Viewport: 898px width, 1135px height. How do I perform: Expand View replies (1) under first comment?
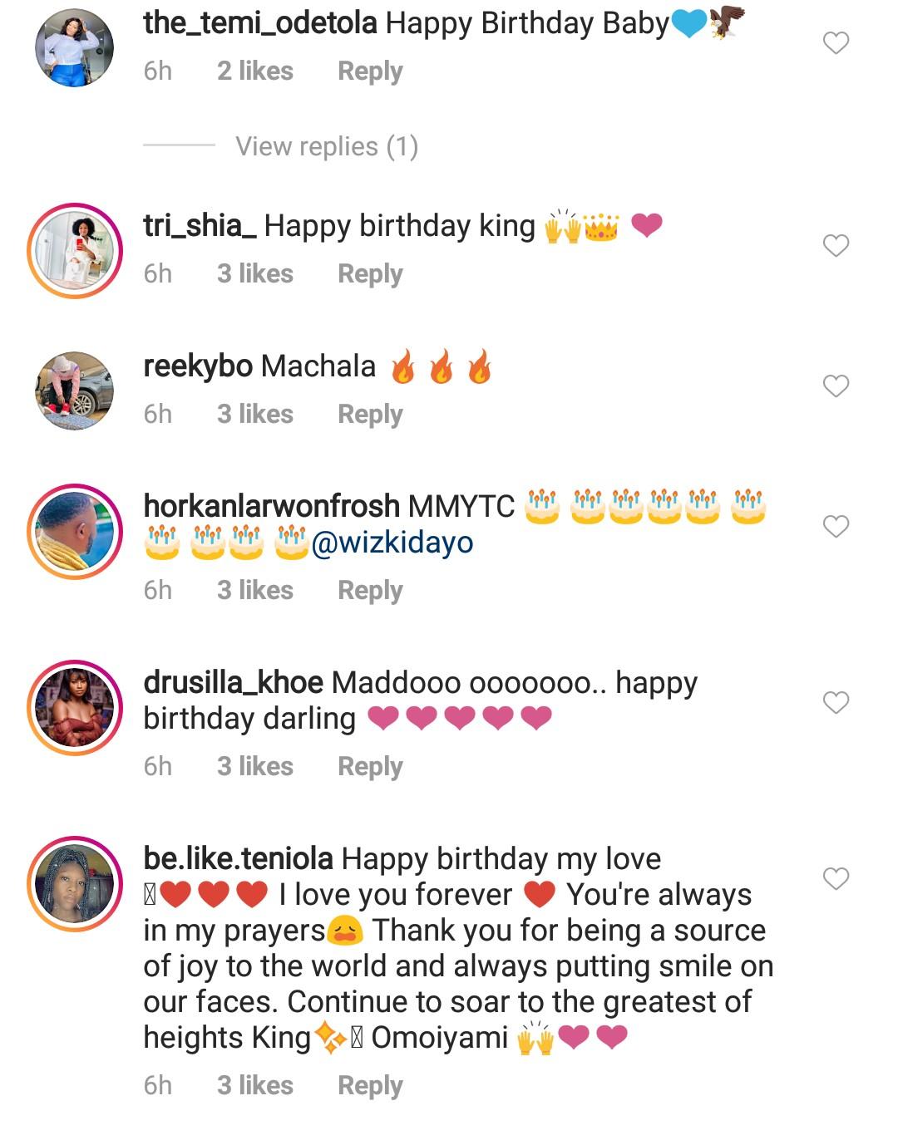pyautogui.click(x=326, y=146)
